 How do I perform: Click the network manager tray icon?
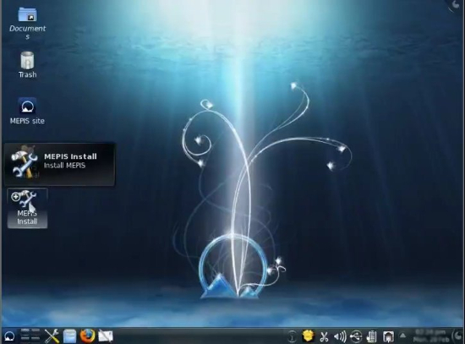pos(388,337)
